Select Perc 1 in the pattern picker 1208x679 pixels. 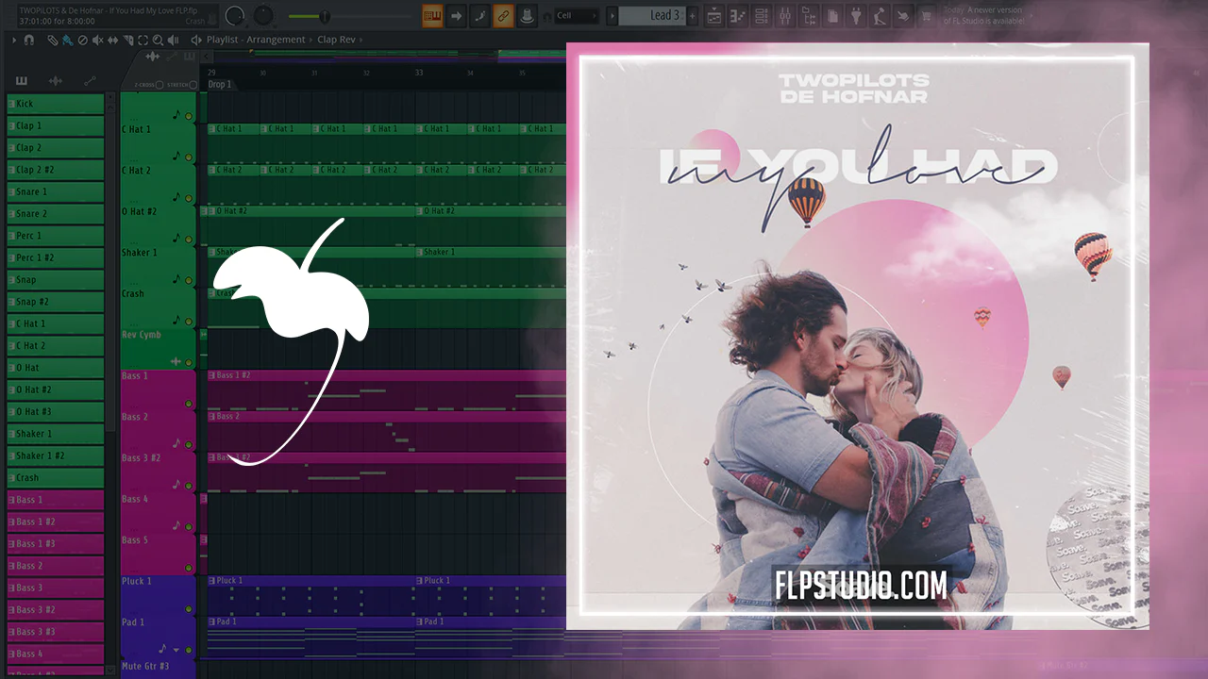[x=56, y=236]
